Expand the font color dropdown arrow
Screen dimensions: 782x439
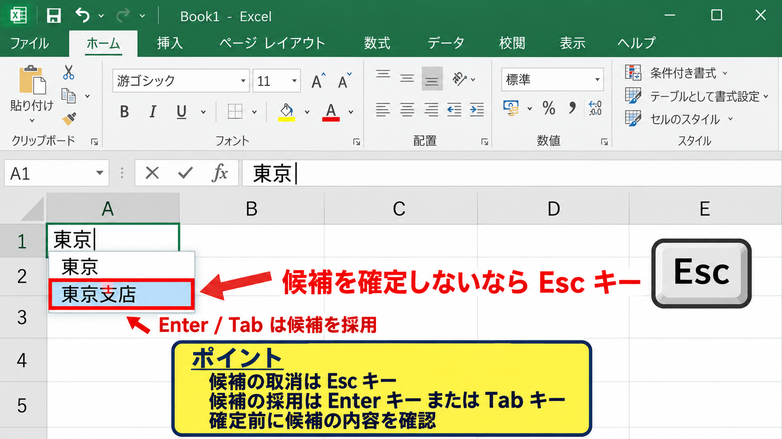click(351, 112)
